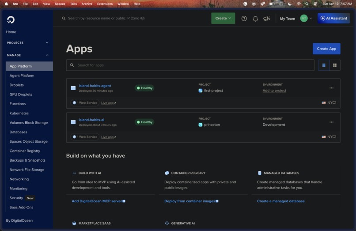Screen dimensions: 356x231
Task: Switch to grid view icon
Action: click(335, 65)
